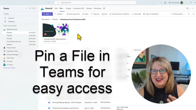
Task: Click Copy link in toolbar
Action: point(95,14)
